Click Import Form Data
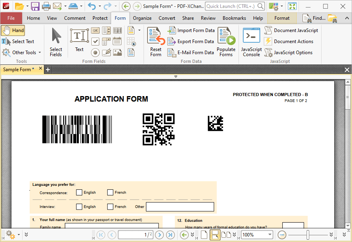Viewport: 352px width, 242px height. (x=191, y=30)
